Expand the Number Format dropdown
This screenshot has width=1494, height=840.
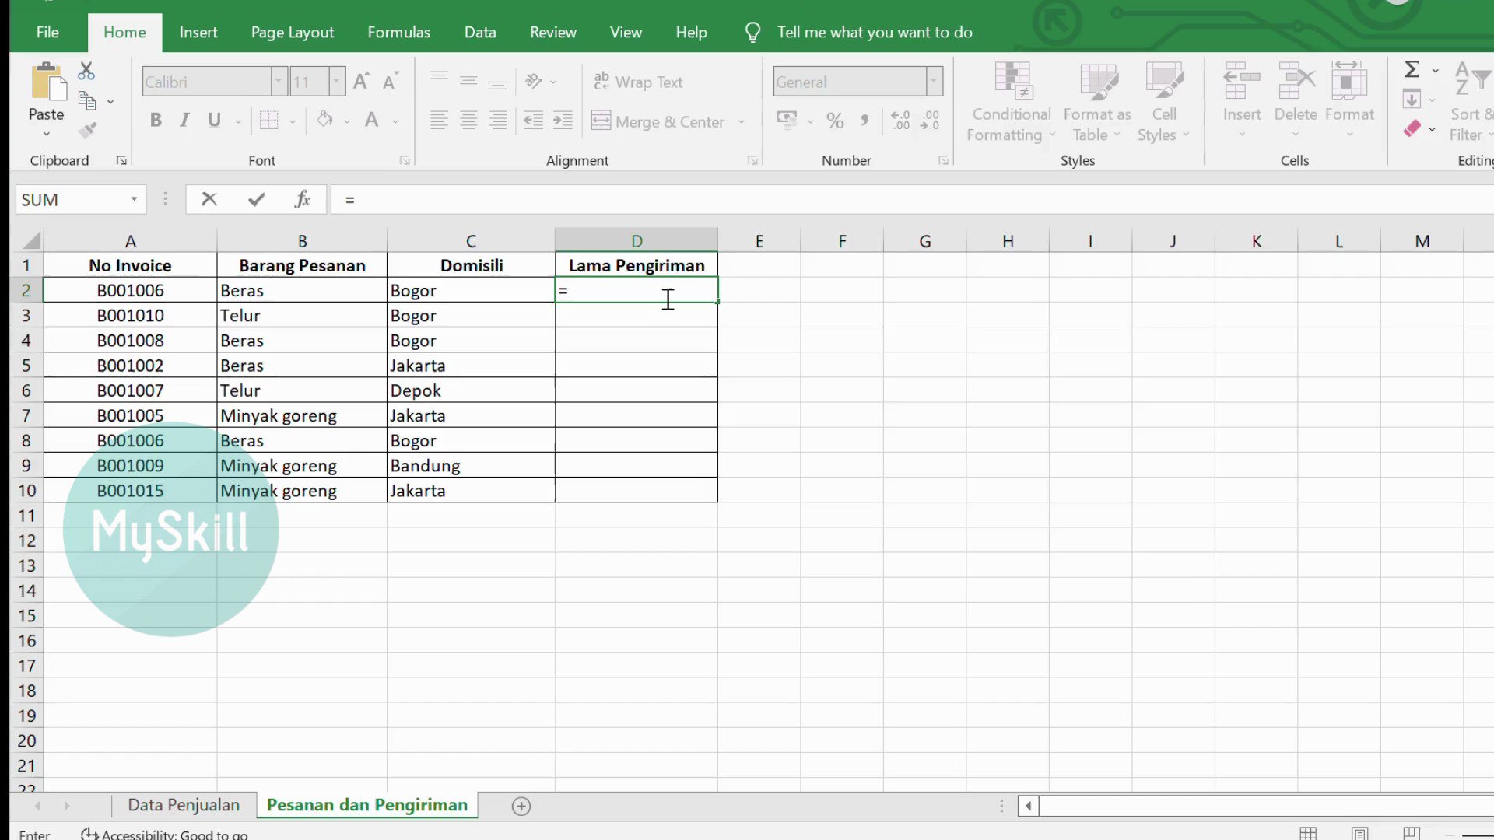933,81
